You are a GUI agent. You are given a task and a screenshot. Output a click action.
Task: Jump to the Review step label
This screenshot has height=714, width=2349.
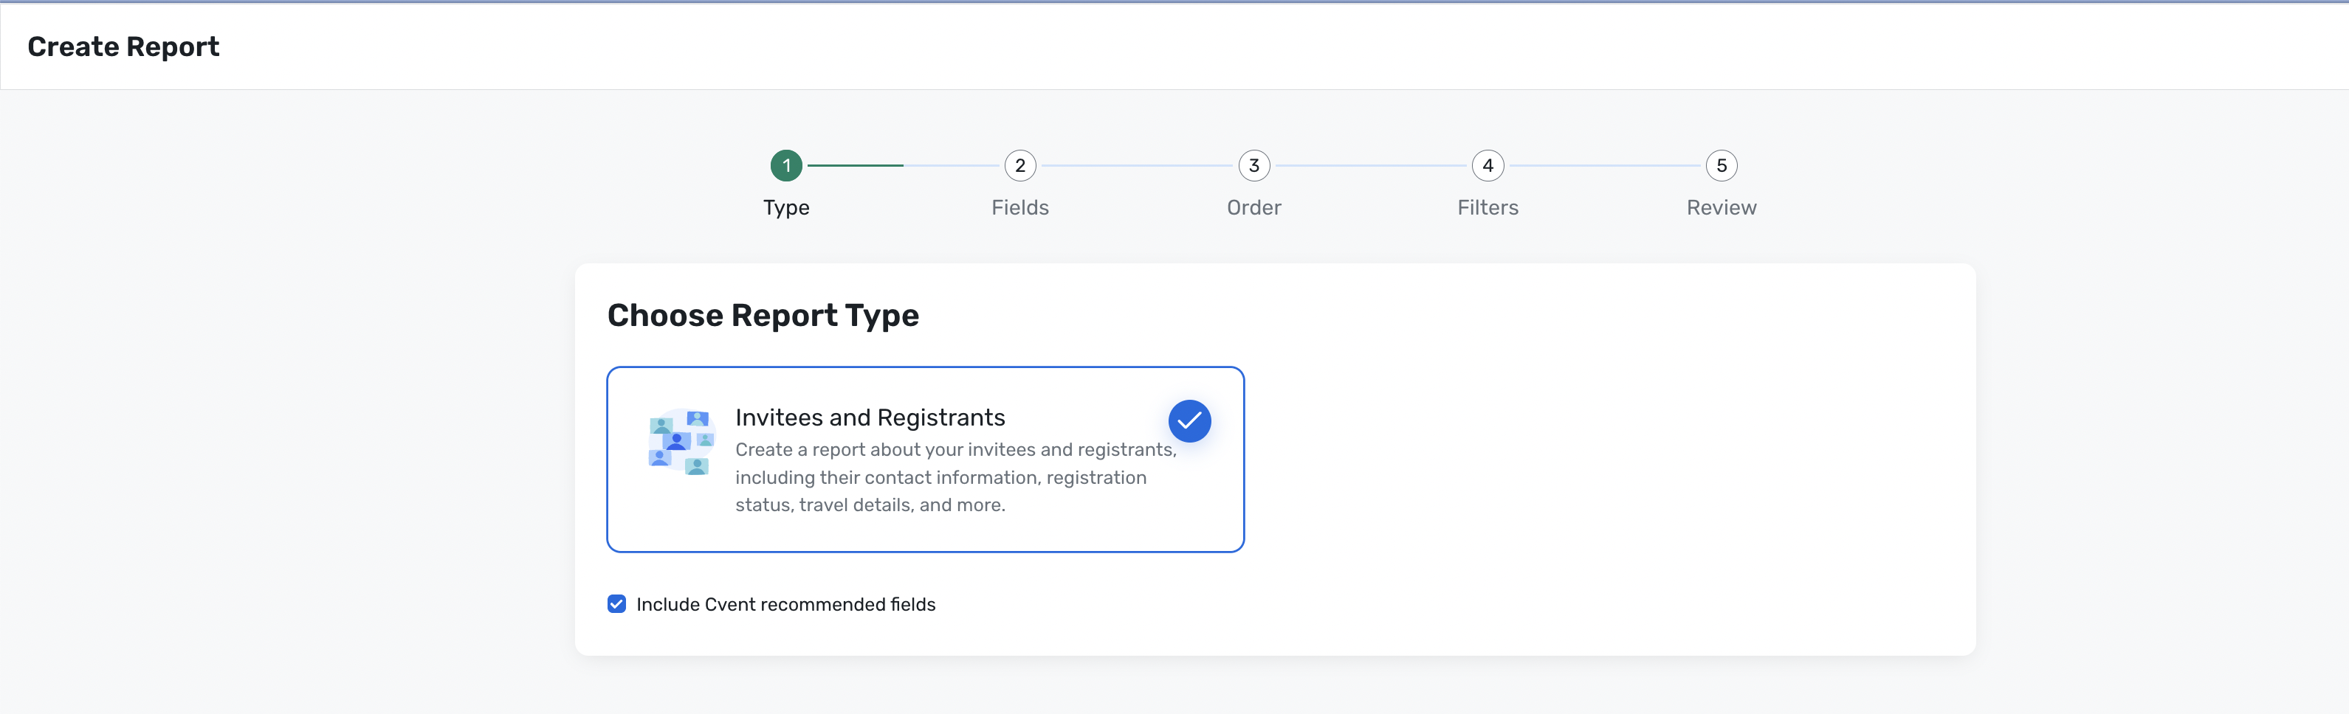(x=1721, y=208)
